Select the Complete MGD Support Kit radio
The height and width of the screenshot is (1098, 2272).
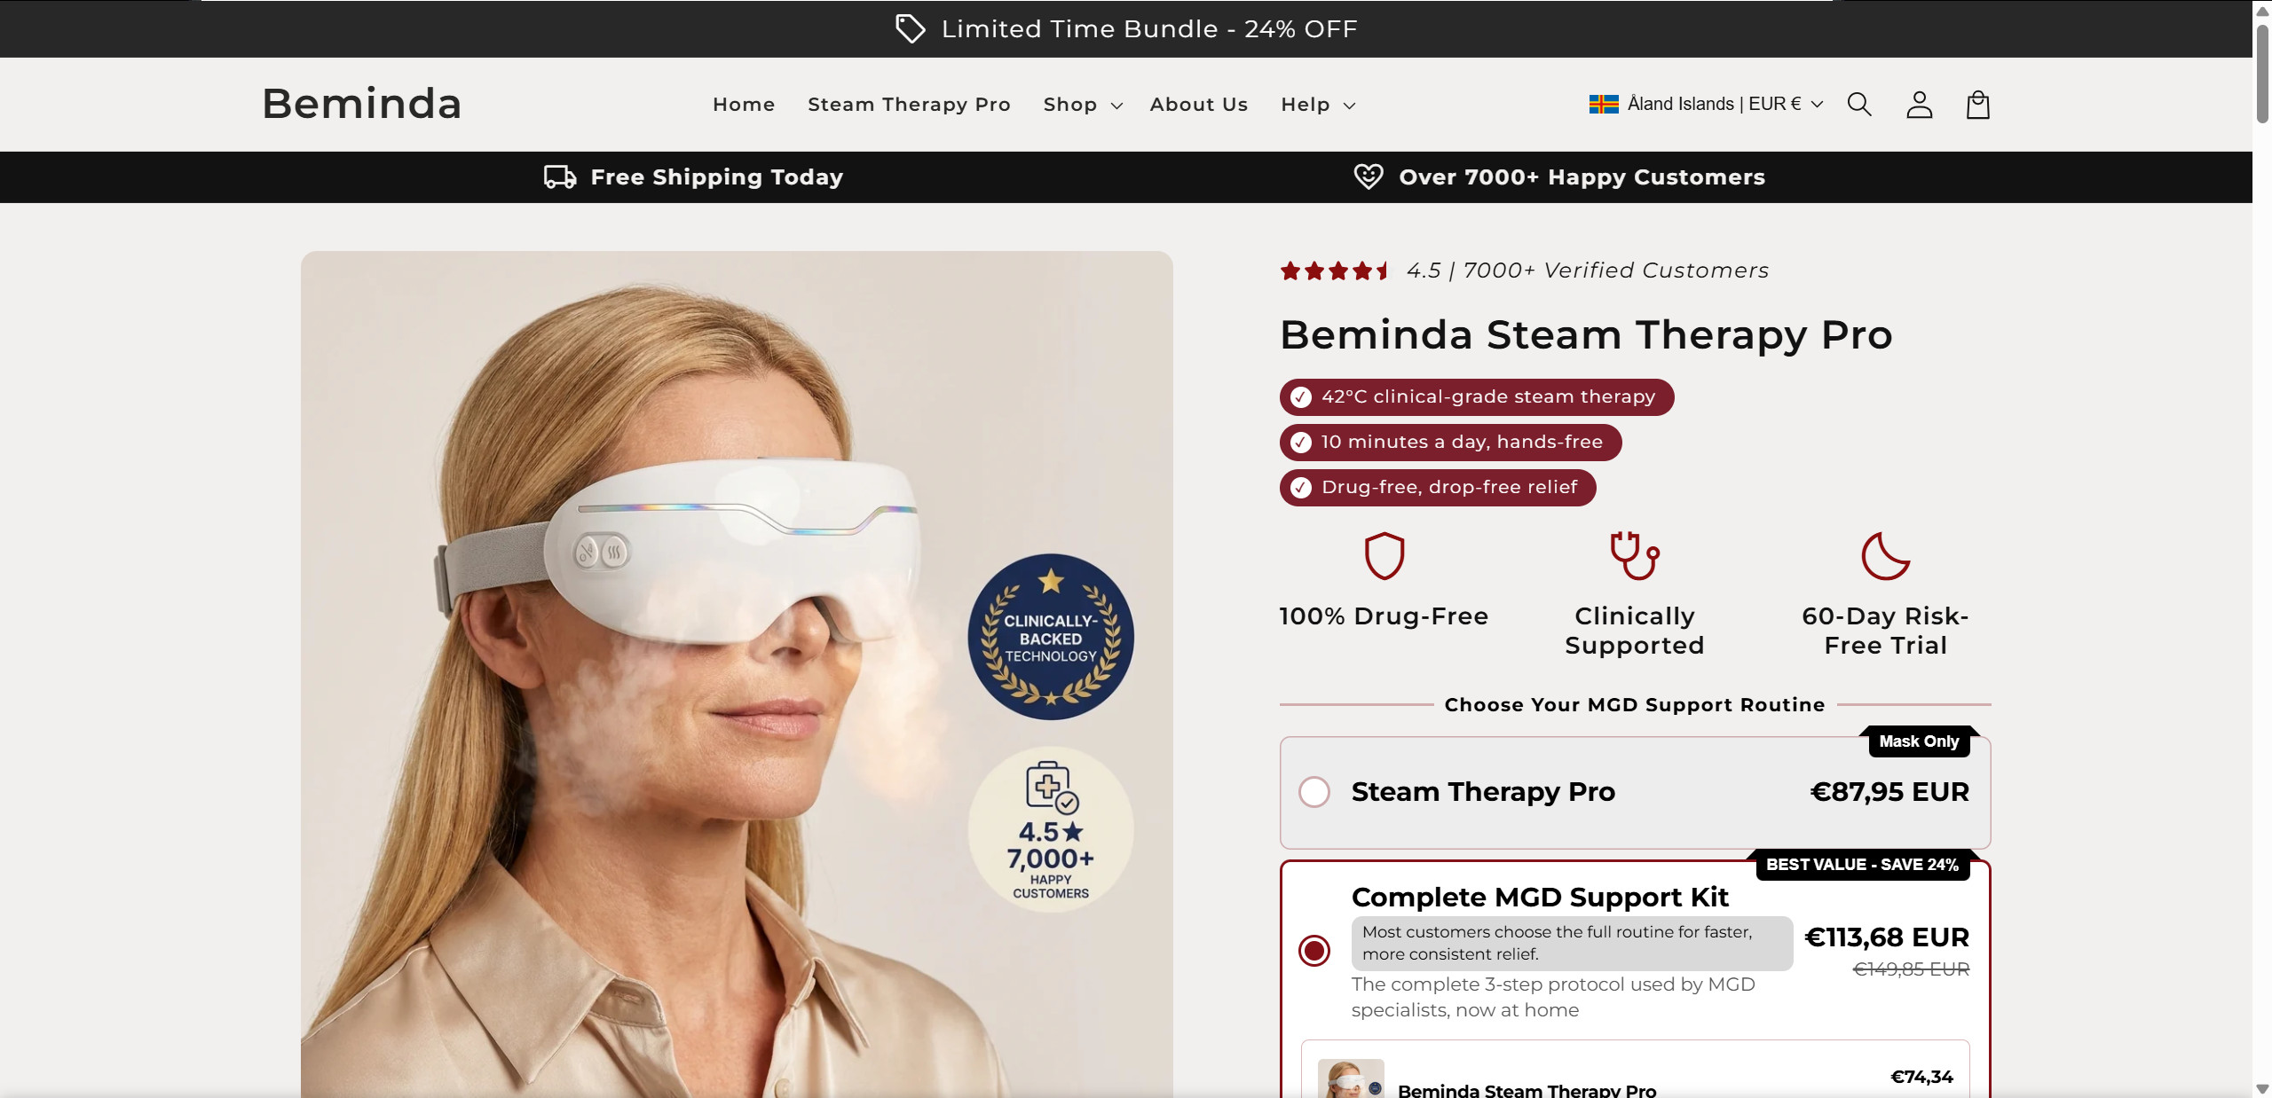[x=1313, y=951]
